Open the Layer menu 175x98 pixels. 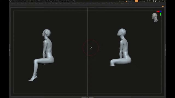tap(57, 3)
